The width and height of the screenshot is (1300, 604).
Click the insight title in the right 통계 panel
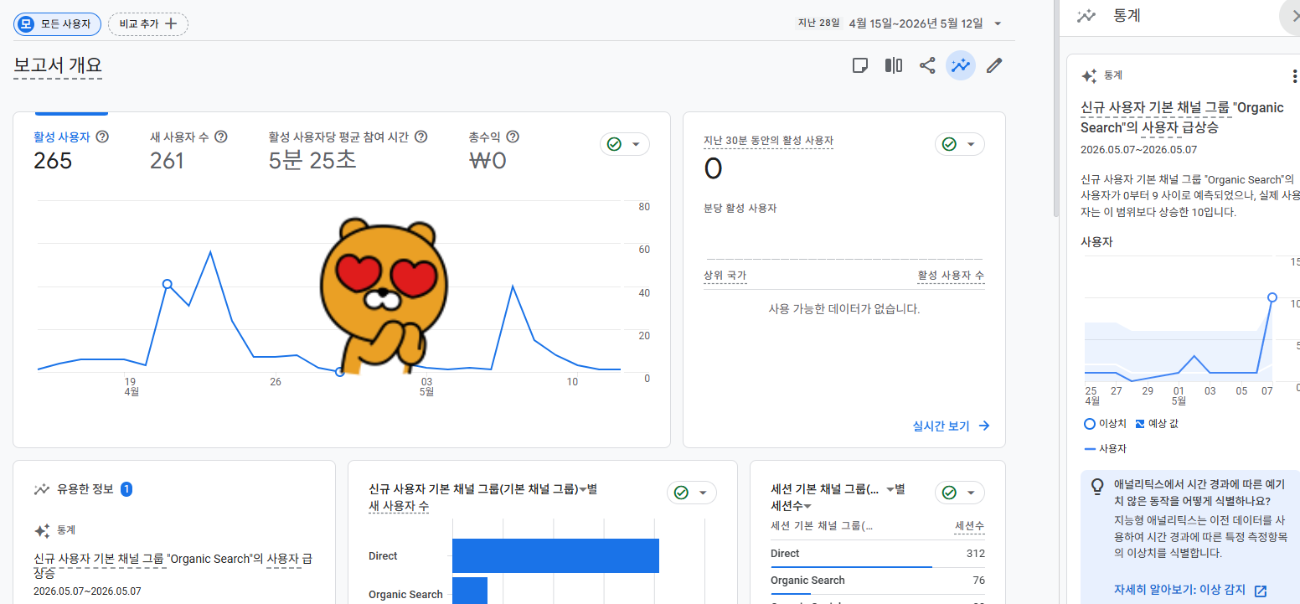point(1182,117)
